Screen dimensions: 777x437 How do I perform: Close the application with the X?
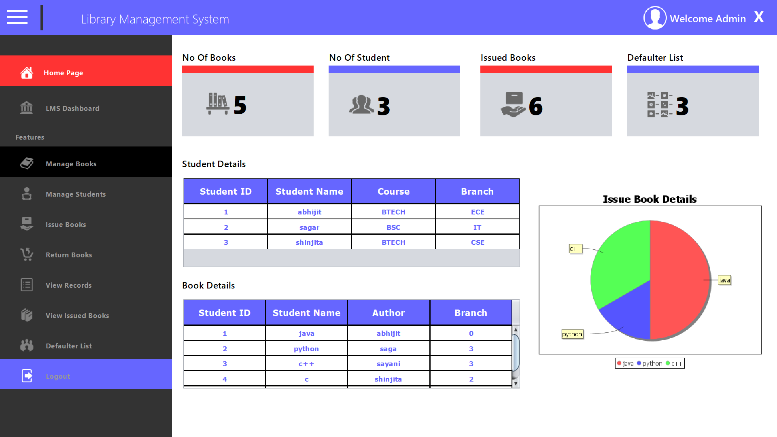click(759, 17)
